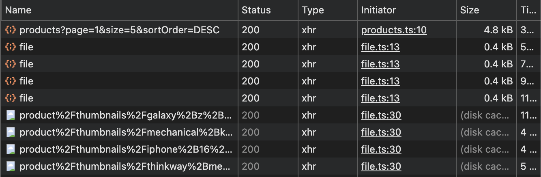
Task: Follow the file.ts:30 initiator link for the thinkway request
Action: pyautogui.click(x=381, y=166)
